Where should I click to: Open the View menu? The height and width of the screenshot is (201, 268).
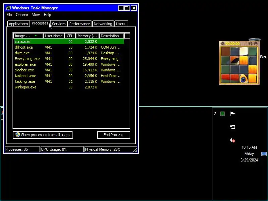[x=36, y=15]
